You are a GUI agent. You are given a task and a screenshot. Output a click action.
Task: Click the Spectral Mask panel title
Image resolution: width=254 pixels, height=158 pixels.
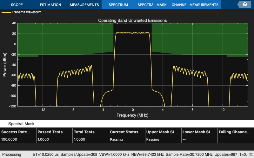(x=21, y=124)
